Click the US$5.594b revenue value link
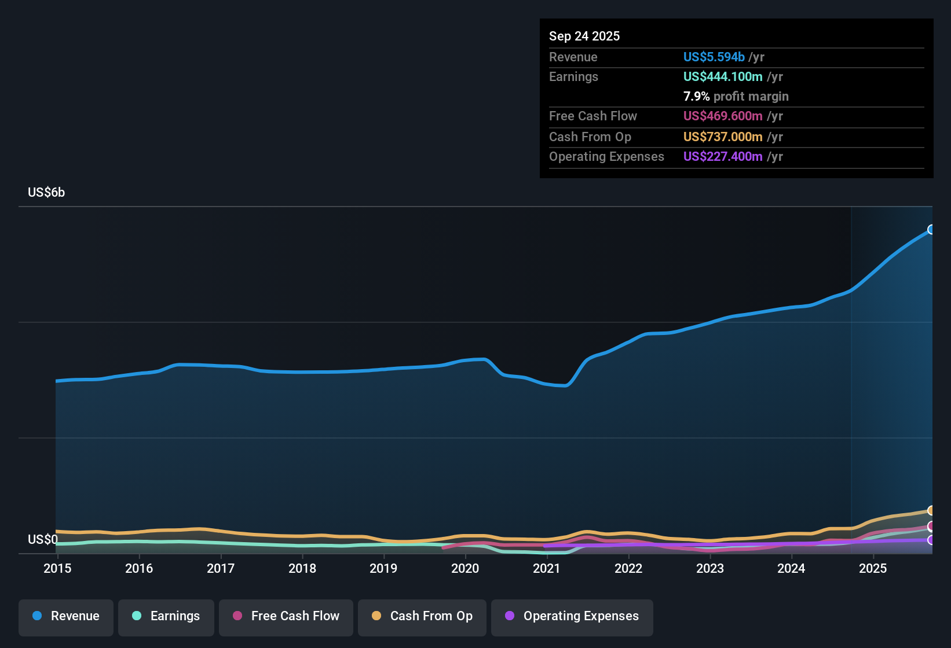Viewport: 951px width, 648px height. pyautogui.click(x=714, y=57)
